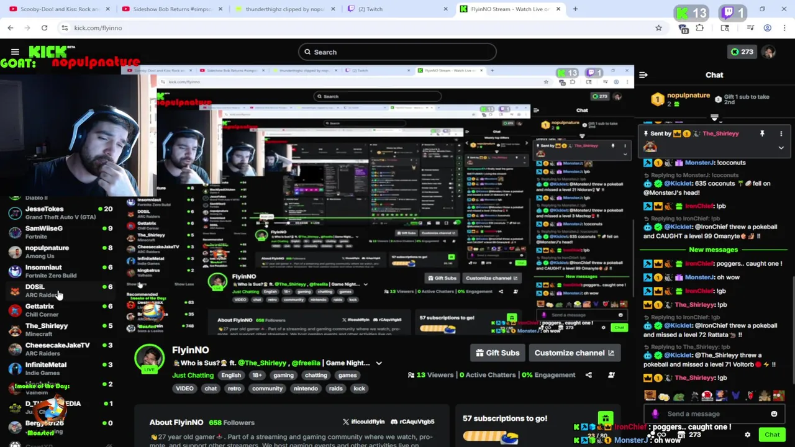Click the retro tag
Image resolution: width=795 pixels, height=447 pixels.
[x=234, y=389]
